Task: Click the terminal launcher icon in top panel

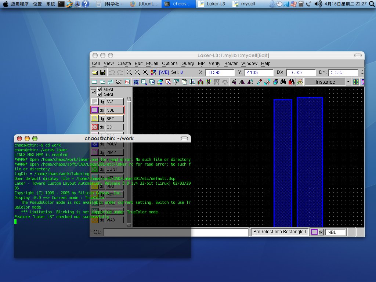Action: coord(61,4)
